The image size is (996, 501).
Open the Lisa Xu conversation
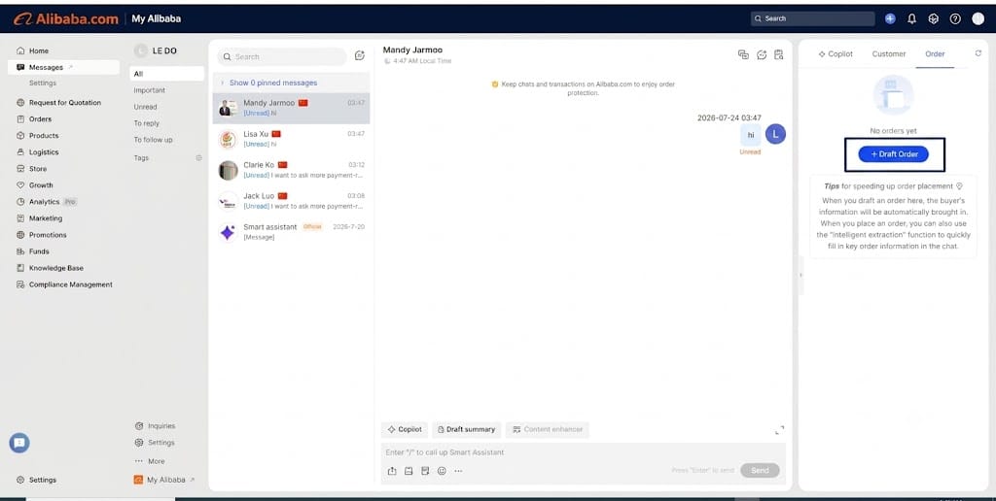291,139
